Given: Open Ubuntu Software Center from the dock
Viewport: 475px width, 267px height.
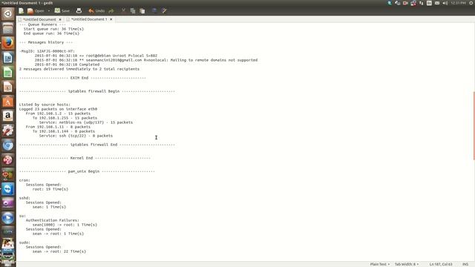Looking at the screenshot, I should tap(8, 102).
